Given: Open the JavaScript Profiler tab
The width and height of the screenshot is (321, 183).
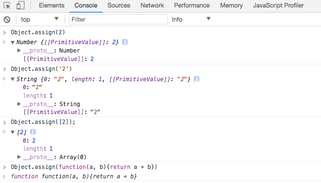Looking at the screenshot, I should [x=278, y=5].
